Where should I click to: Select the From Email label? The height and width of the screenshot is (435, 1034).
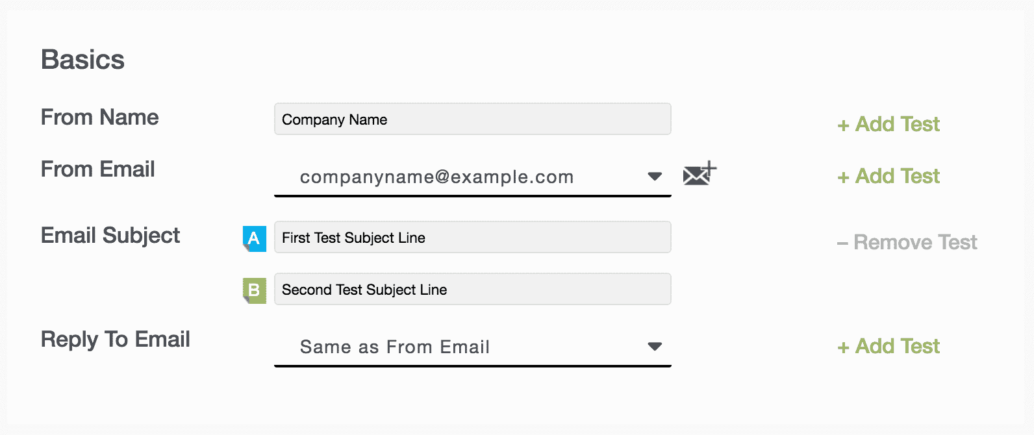pyautogui.click(x=97, y=169)
